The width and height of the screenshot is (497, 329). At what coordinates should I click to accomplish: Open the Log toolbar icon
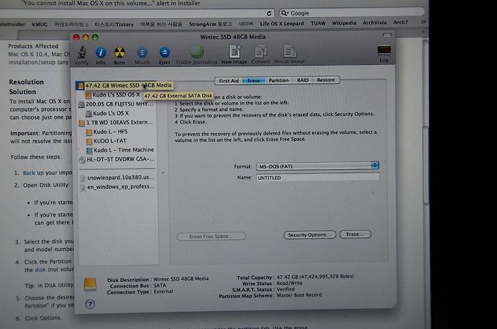tap(384, 50)
